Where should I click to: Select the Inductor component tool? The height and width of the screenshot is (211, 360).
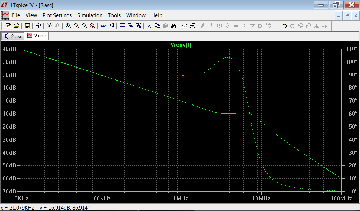(x=244, y=26)
